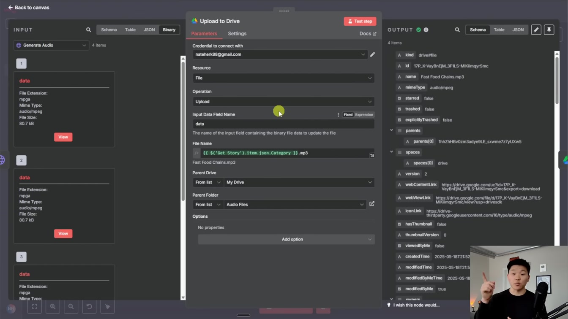Click the webViewLink URL value
The image size is (568, 319).
tap(489, 200)
